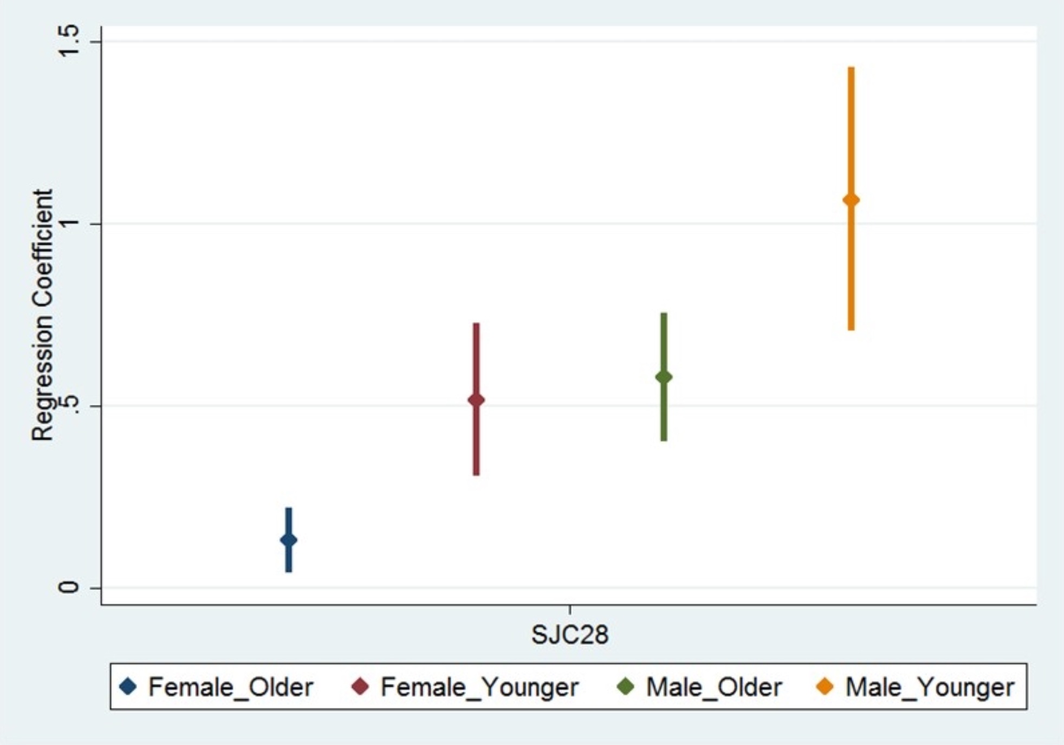1064x745 pixels.
Task: Click the top of the green confidence bar
Action: pyautogui.click(x=664, y=315)
